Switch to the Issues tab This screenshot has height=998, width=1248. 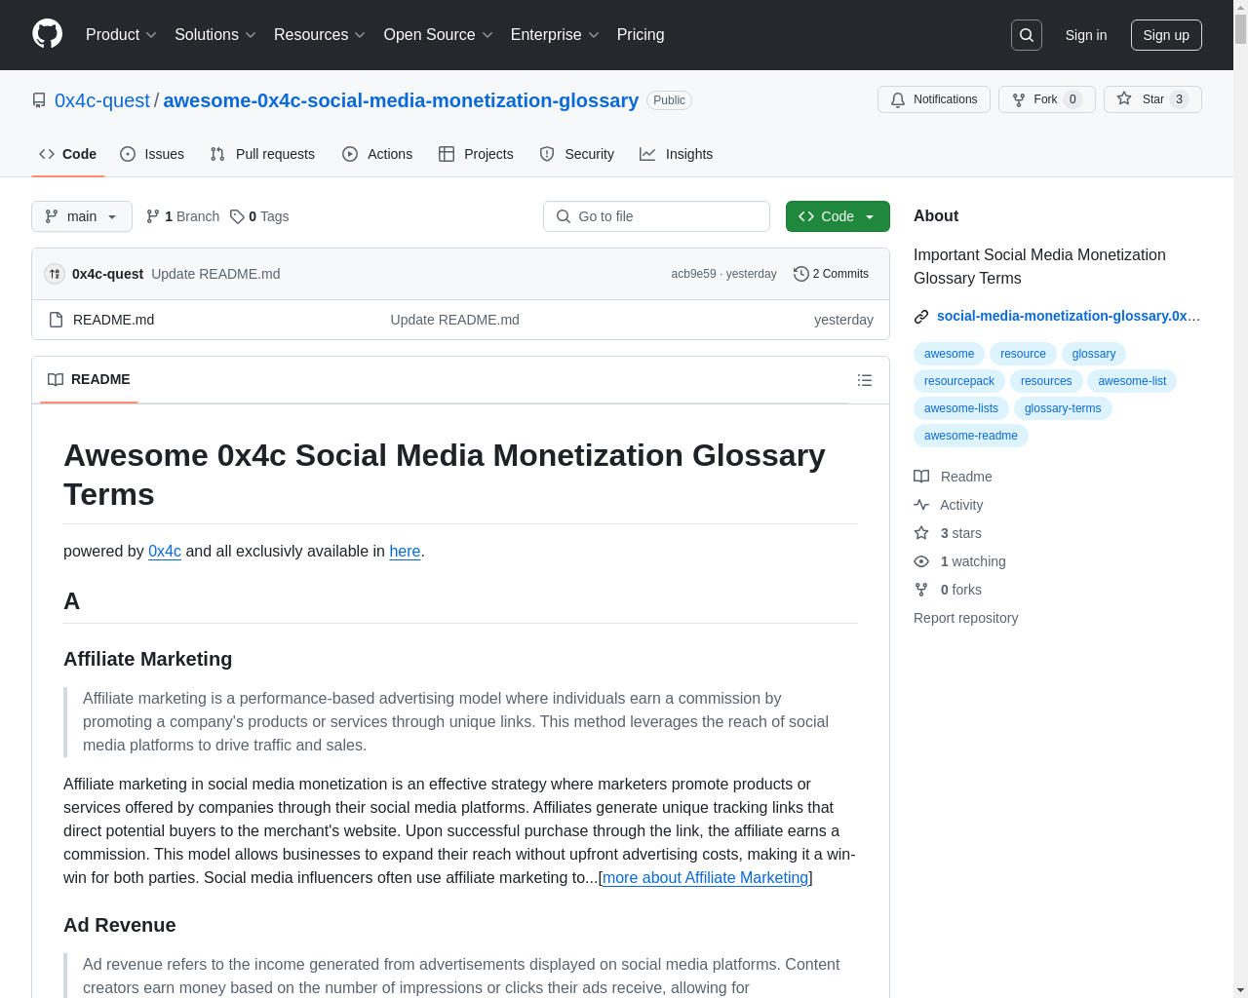click(152, 154)
